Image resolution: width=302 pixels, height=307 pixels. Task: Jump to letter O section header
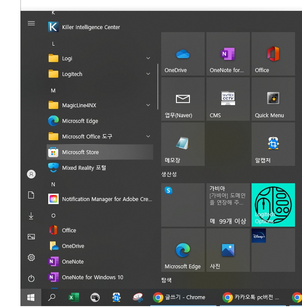tap(53, 215)
